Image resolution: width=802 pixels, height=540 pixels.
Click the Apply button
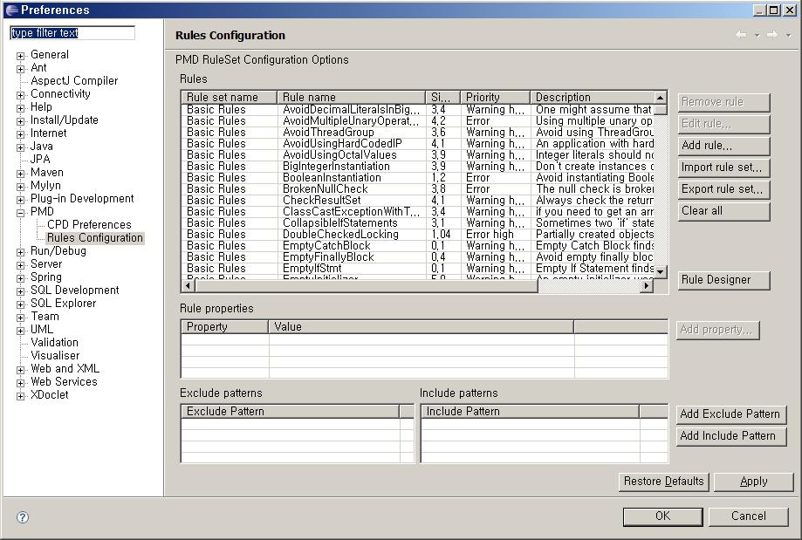point(753,482)
